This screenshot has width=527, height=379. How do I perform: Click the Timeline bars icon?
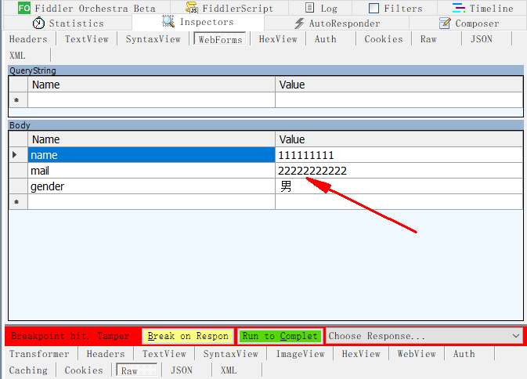(458, 8)
